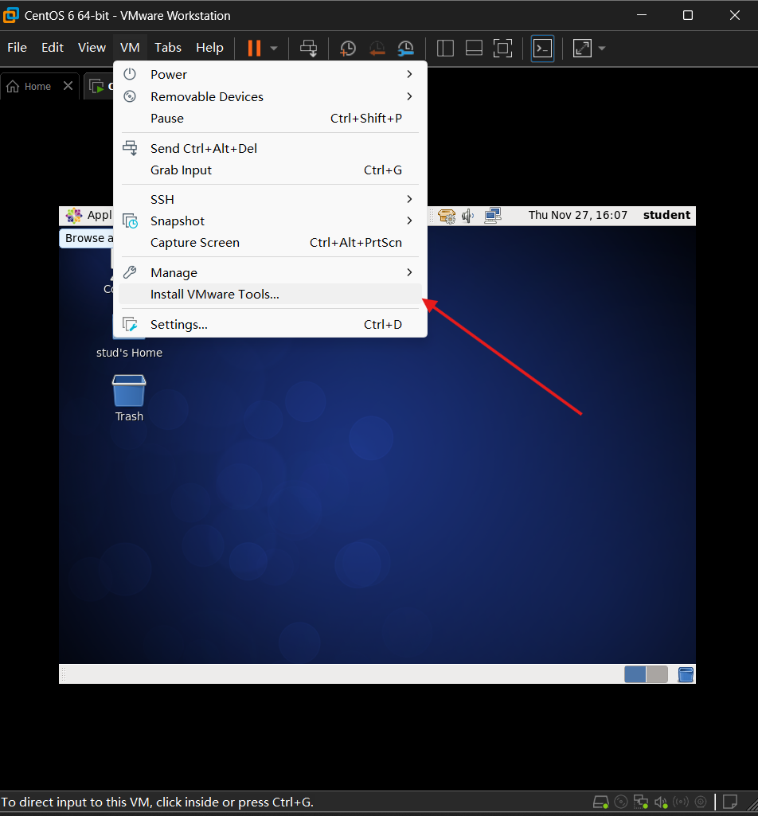Screen dimensions: 758x816
Task: Open the Tabs menu
Action: (168, 47)
